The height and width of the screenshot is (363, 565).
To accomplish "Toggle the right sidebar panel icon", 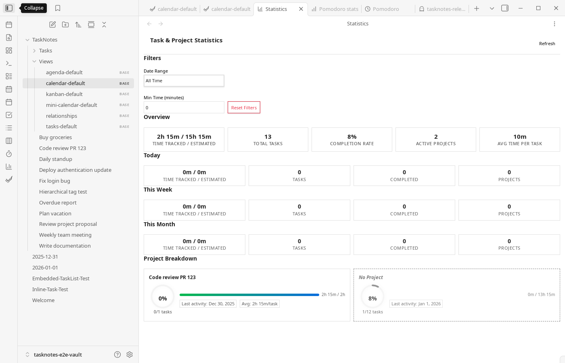I will click(504, 8).
